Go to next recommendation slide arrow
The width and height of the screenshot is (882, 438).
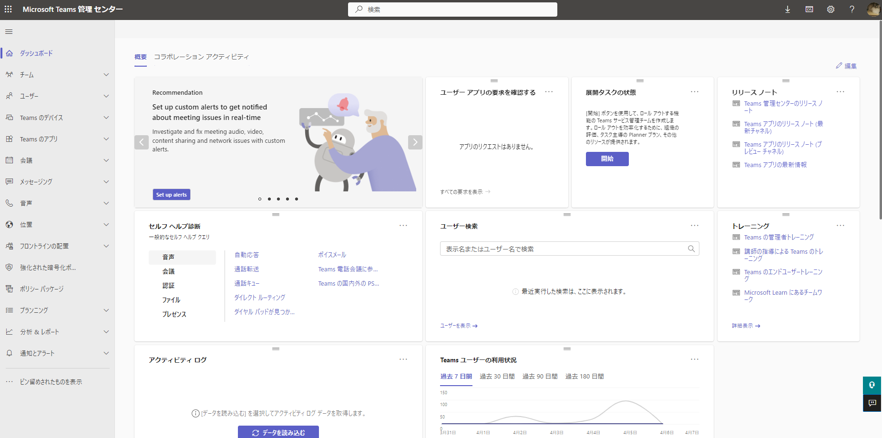415,142
